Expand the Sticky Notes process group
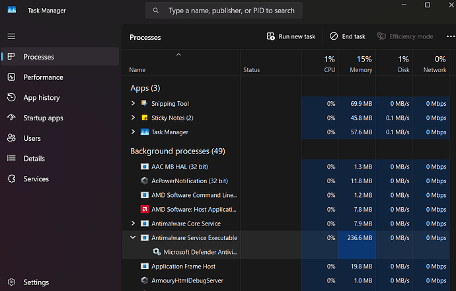This screenshot has height=291, width=456. pos(133,118)
